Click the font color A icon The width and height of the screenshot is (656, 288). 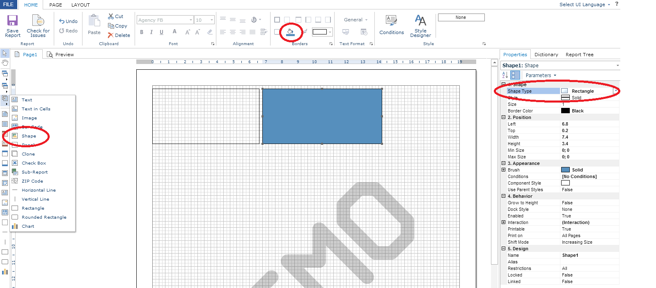tap(174, 32)
